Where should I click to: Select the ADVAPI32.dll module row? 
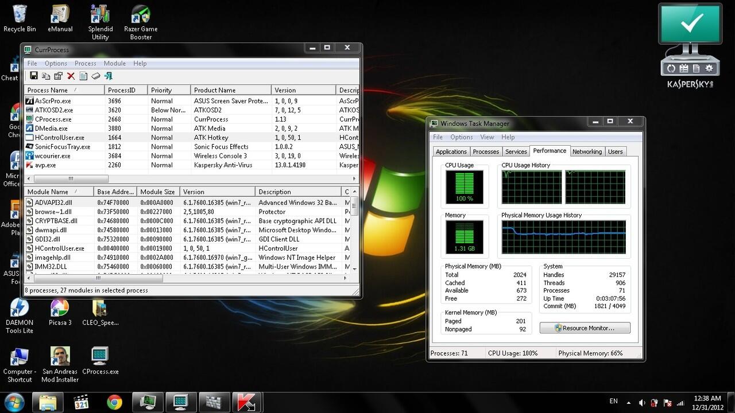[x=187, y=202]
